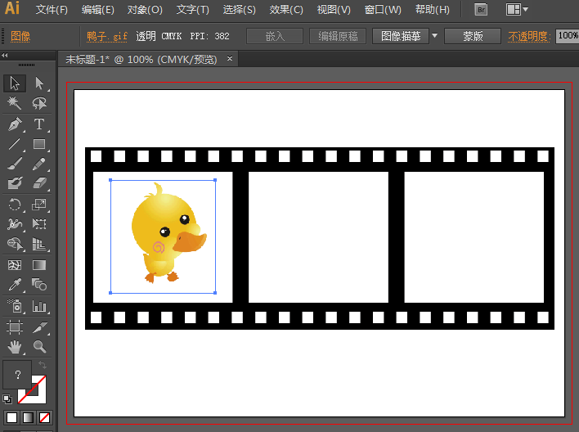Activate the Artboard tool
This screenshot has height=432, width=579.
(x=15, y=327)
